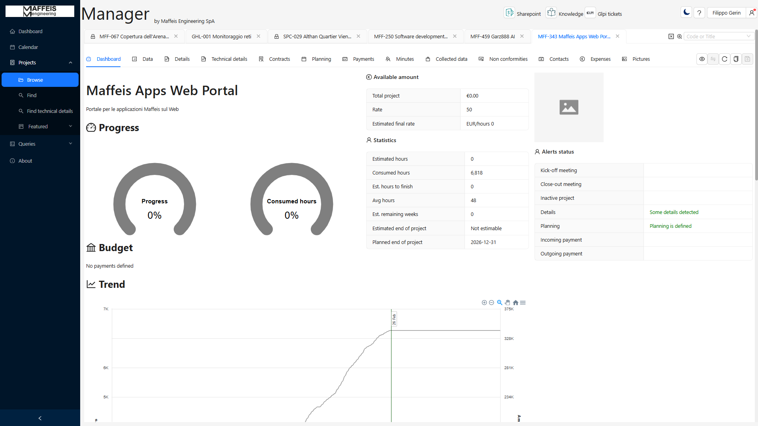Viewport: 758px width, 426px height.
Task: Open the chart hamburger menu icon
Action: (x=523, y=302)
